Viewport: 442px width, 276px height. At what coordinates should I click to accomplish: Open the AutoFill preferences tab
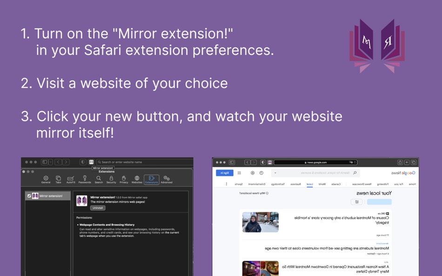(x=70, y=179)
